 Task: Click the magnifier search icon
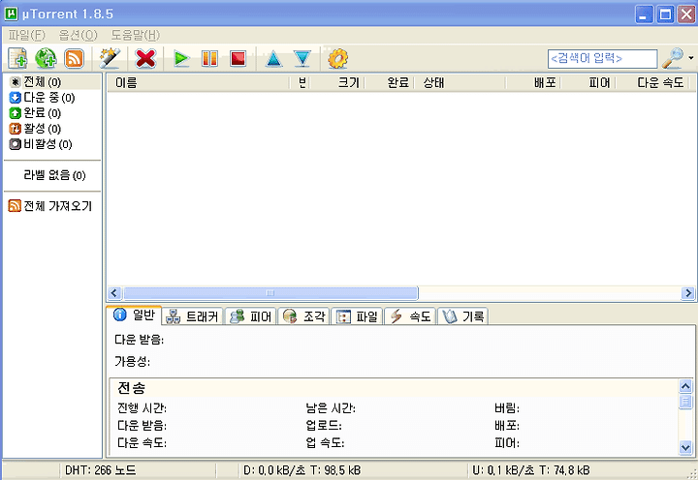[673, 58]
